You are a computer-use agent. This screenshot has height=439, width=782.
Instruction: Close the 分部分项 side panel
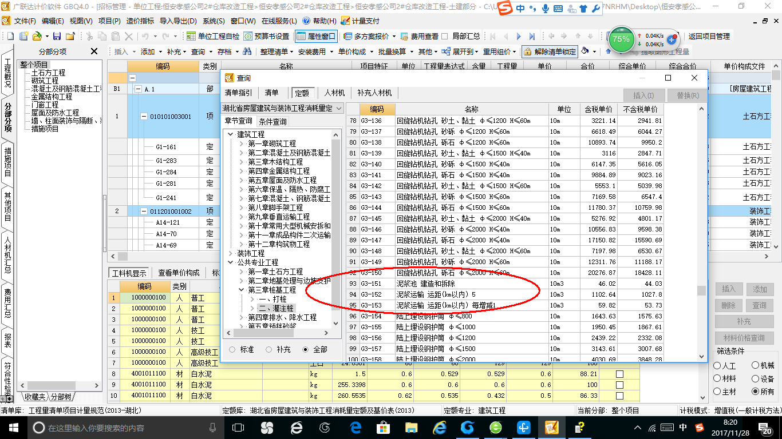pos(94,51)
